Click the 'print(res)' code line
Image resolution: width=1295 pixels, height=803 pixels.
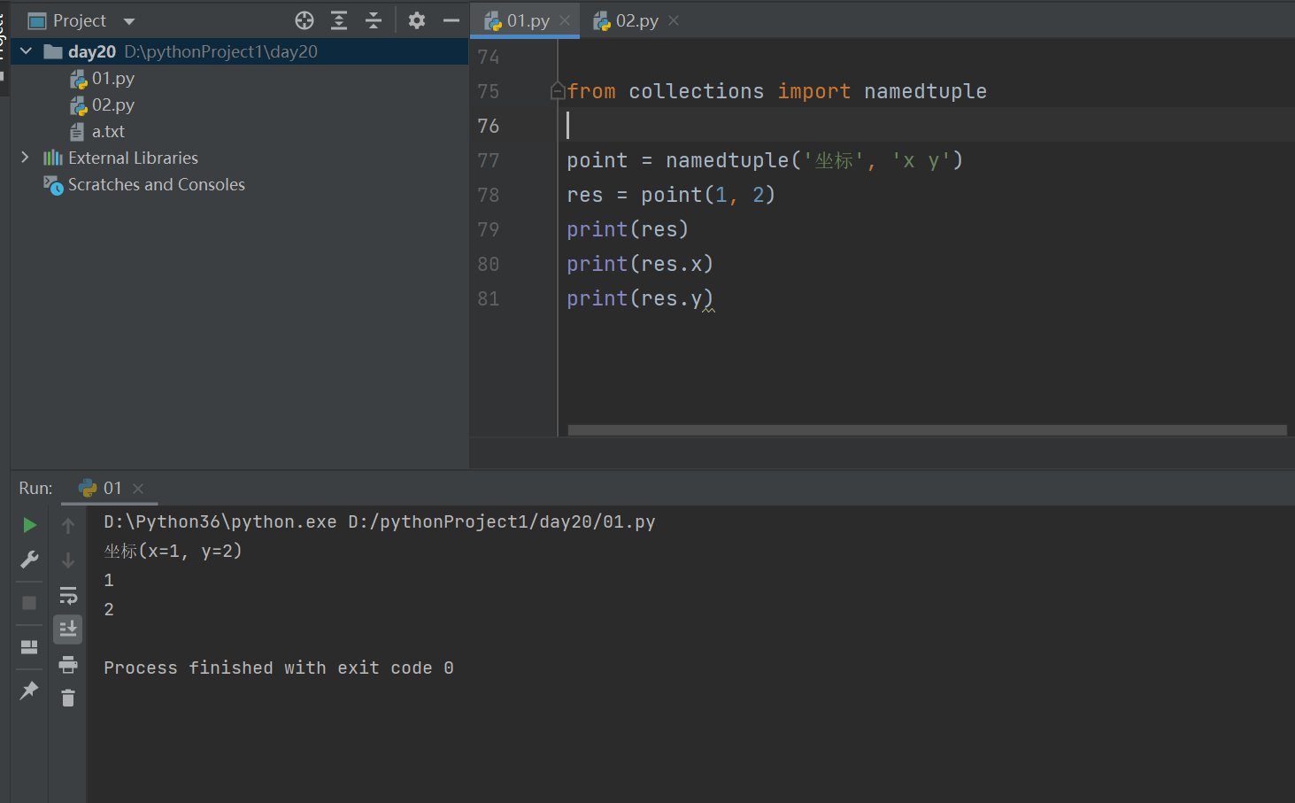628,229
